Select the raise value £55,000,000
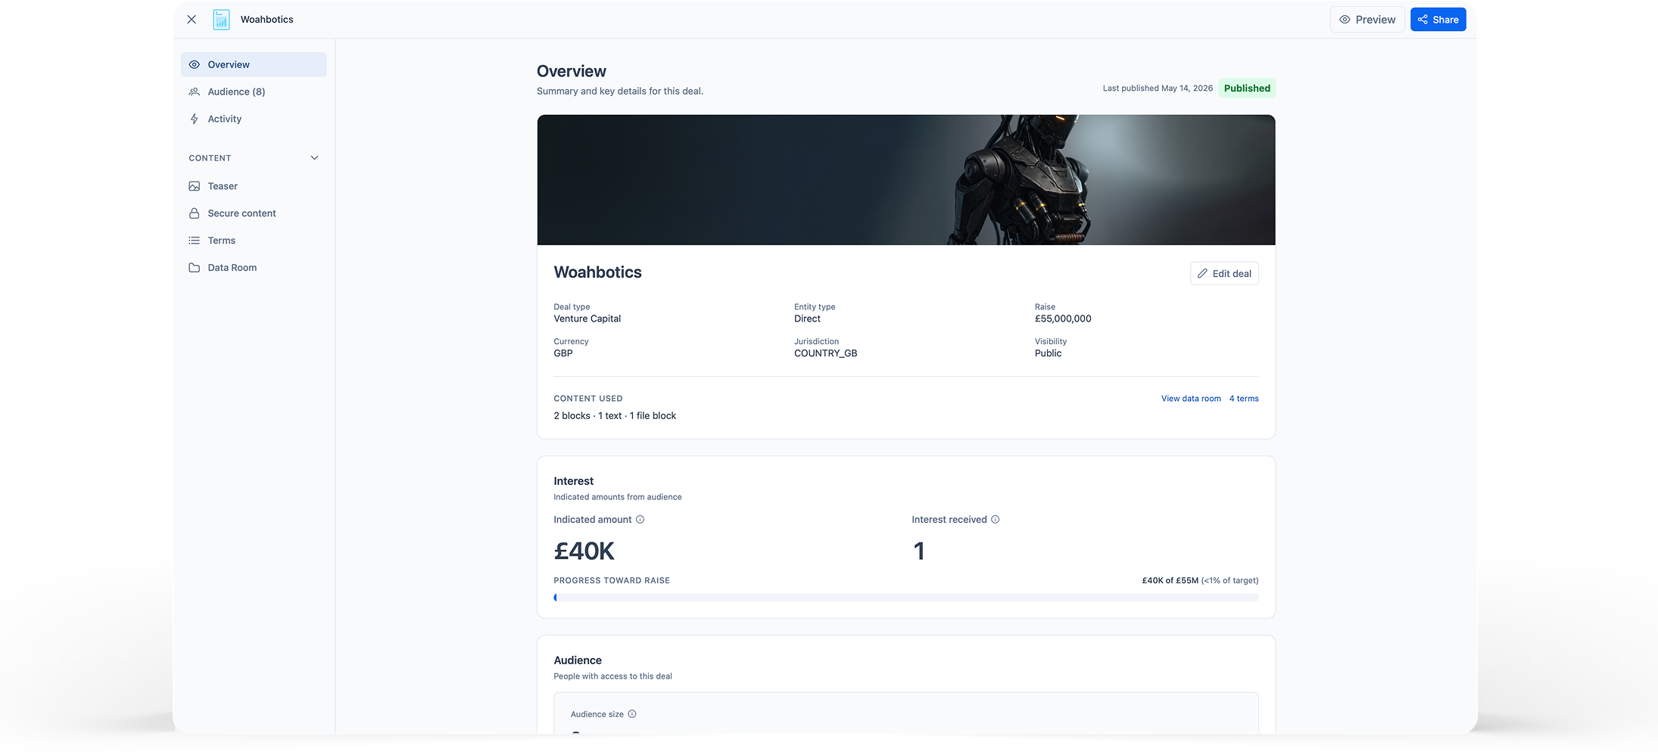The image size is (1658, 755). (x=1063, y=318)
